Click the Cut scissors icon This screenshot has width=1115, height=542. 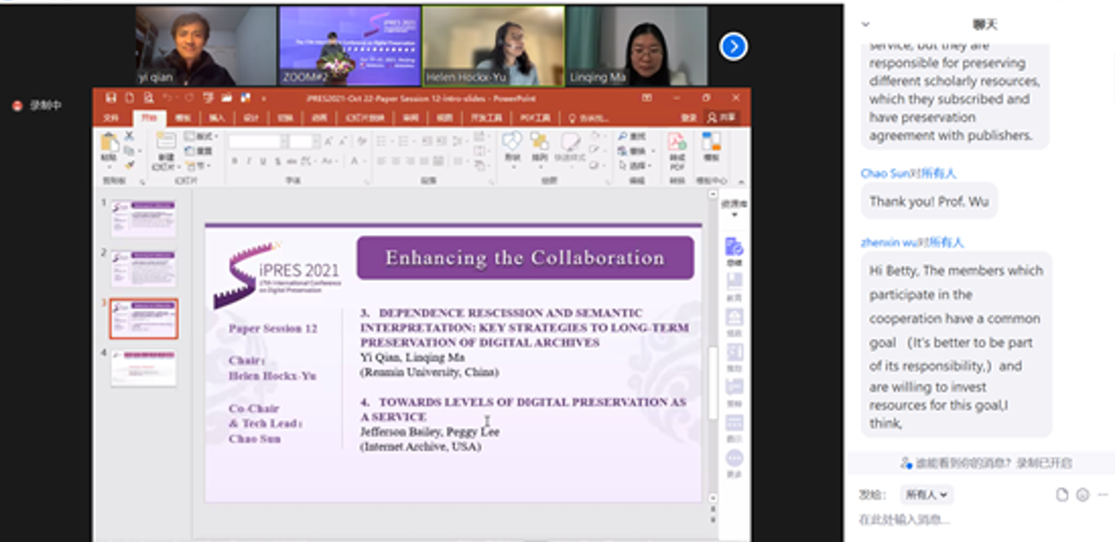point(129,135)
